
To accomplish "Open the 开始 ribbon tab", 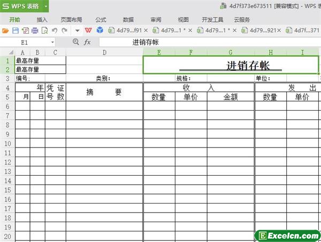I will click(15, 20).
